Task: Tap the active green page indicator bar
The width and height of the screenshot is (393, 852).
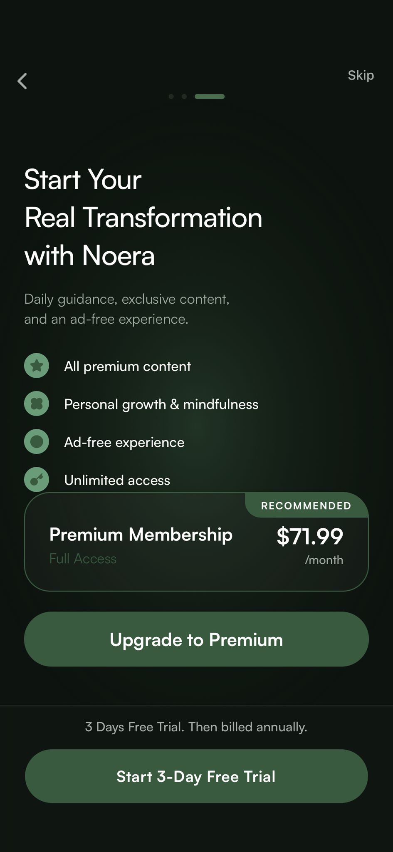Action: [x=210, y=97]
